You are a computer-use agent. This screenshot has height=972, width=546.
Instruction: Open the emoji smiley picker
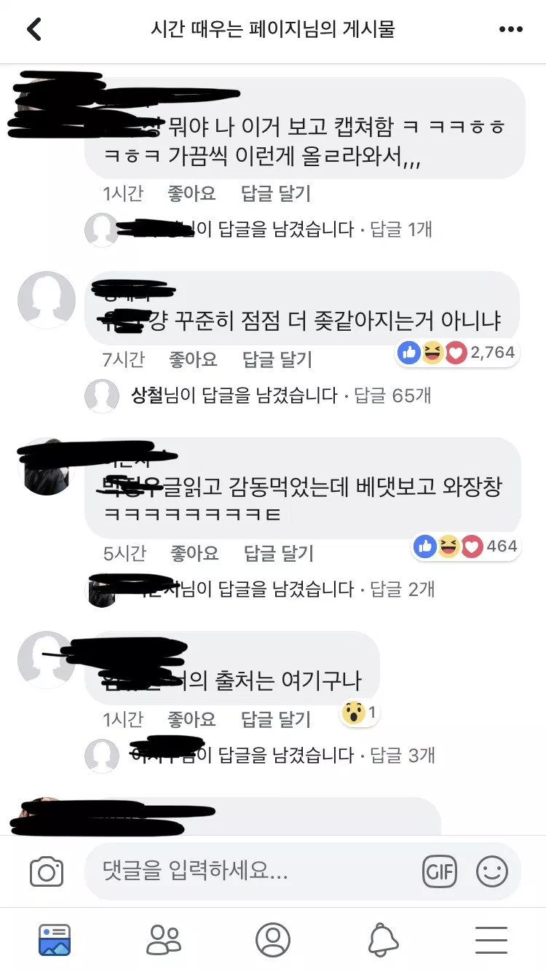pyautogui.click(x=492, y=871)
